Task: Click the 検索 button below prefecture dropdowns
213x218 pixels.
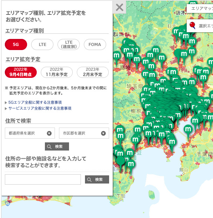Action: [x=57, y=146]
